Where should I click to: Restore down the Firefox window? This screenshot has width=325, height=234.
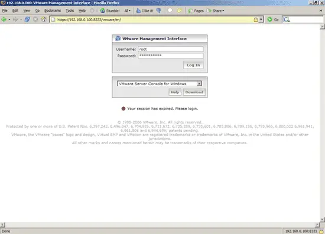[x=316, y=3]
